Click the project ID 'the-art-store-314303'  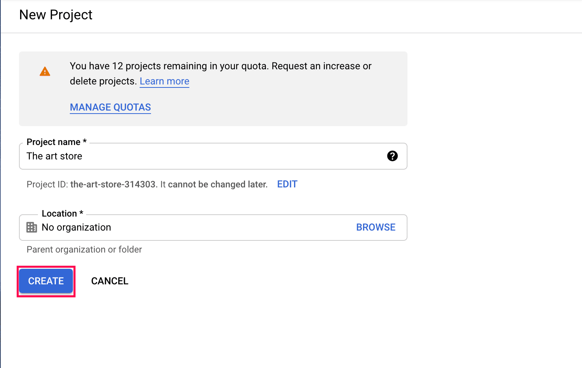(x=113, y=184)
